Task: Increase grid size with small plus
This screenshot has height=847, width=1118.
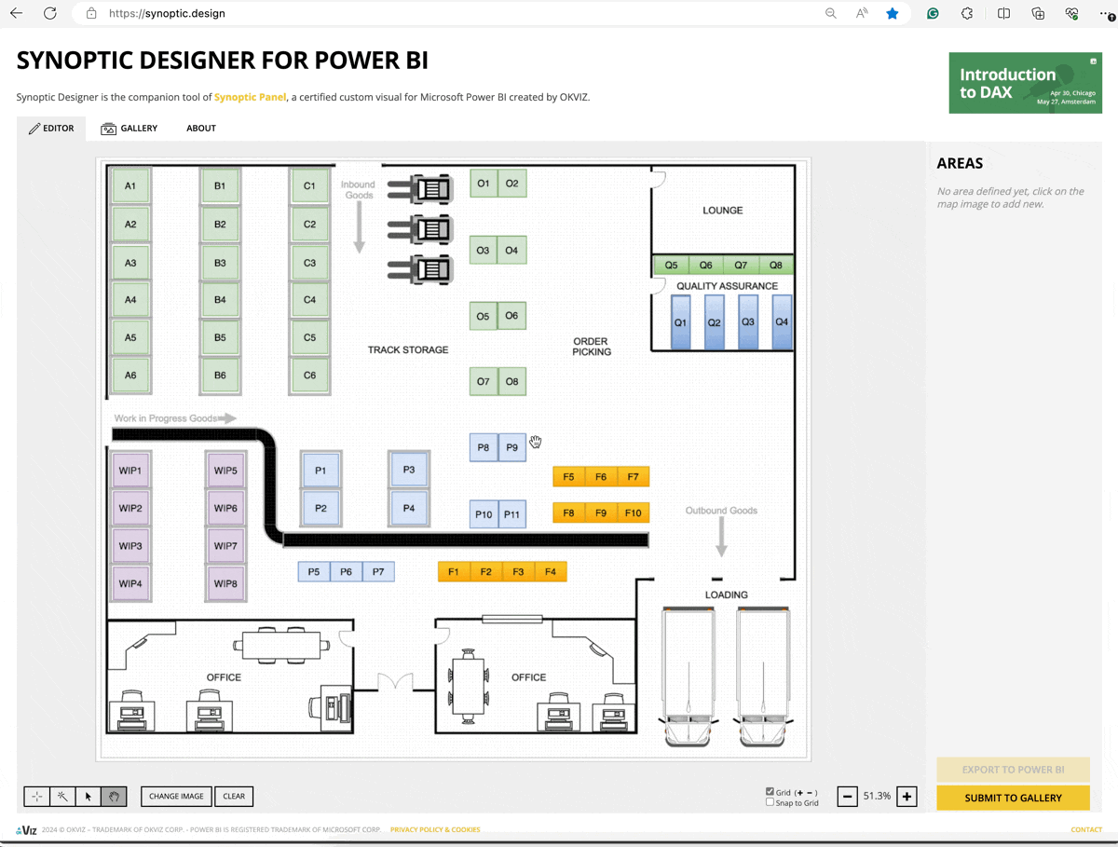Action: [799, 793]
